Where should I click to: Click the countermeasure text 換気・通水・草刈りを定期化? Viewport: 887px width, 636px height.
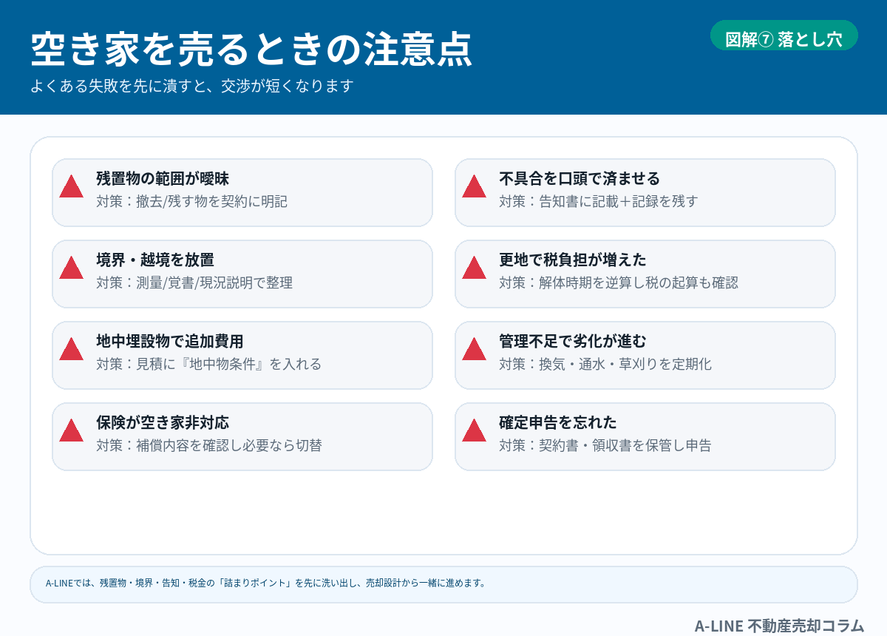click(x=605, y=364)
